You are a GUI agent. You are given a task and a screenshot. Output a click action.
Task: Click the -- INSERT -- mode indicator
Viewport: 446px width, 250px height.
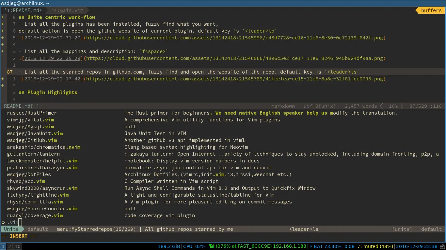pyautogui.click(x=19, y=236)
